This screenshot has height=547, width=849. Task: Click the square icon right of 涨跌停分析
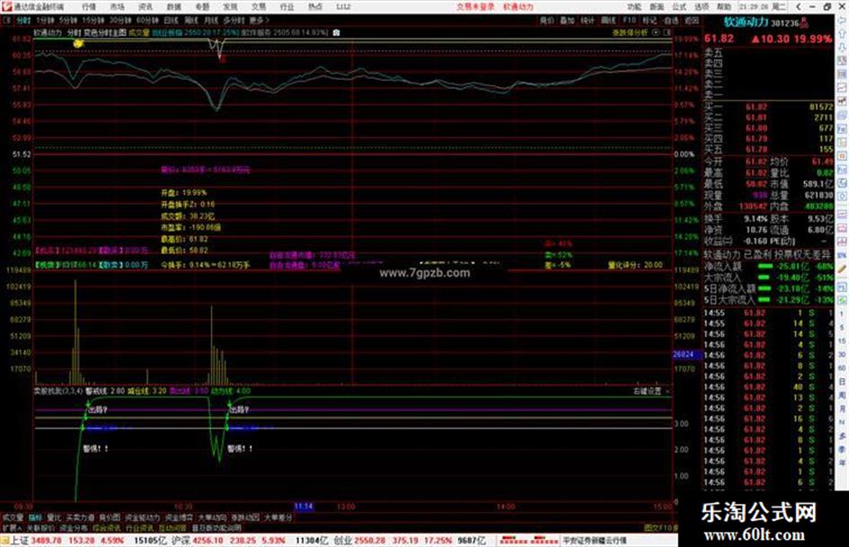click(x=667, y=32)
